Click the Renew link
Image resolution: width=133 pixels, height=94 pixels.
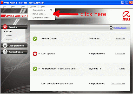click(x=122, y=69)
